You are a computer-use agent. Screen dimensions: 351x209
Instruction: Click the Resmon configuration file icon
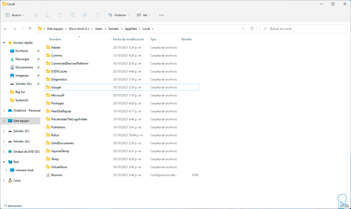click(48, 175)
